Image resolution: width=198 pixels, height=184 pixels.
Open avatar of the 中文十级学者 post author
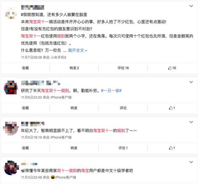tap(11, 168)
